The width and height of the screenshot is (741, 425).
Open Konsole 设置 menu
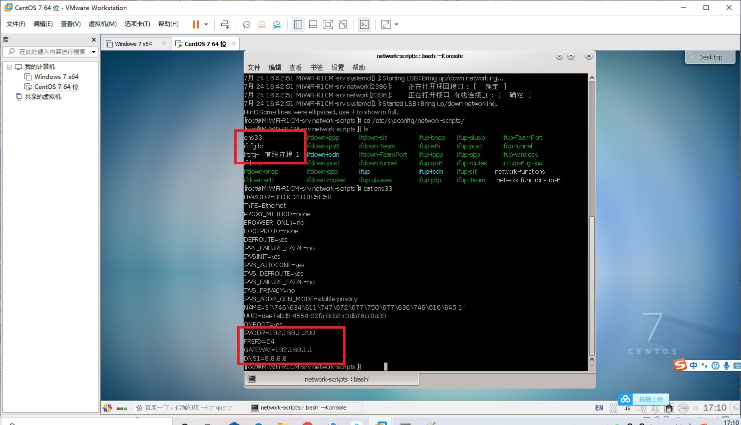pyautogui.click(x=338, y=67)
